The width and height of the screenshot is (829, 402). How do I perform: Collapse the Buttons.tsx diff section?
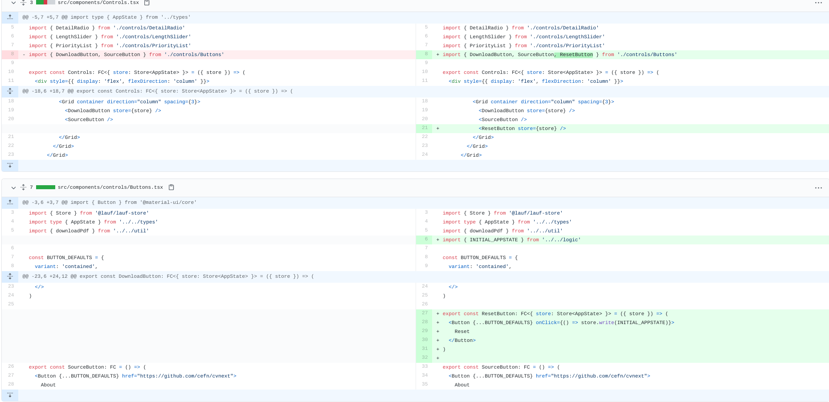click(13, 187)
